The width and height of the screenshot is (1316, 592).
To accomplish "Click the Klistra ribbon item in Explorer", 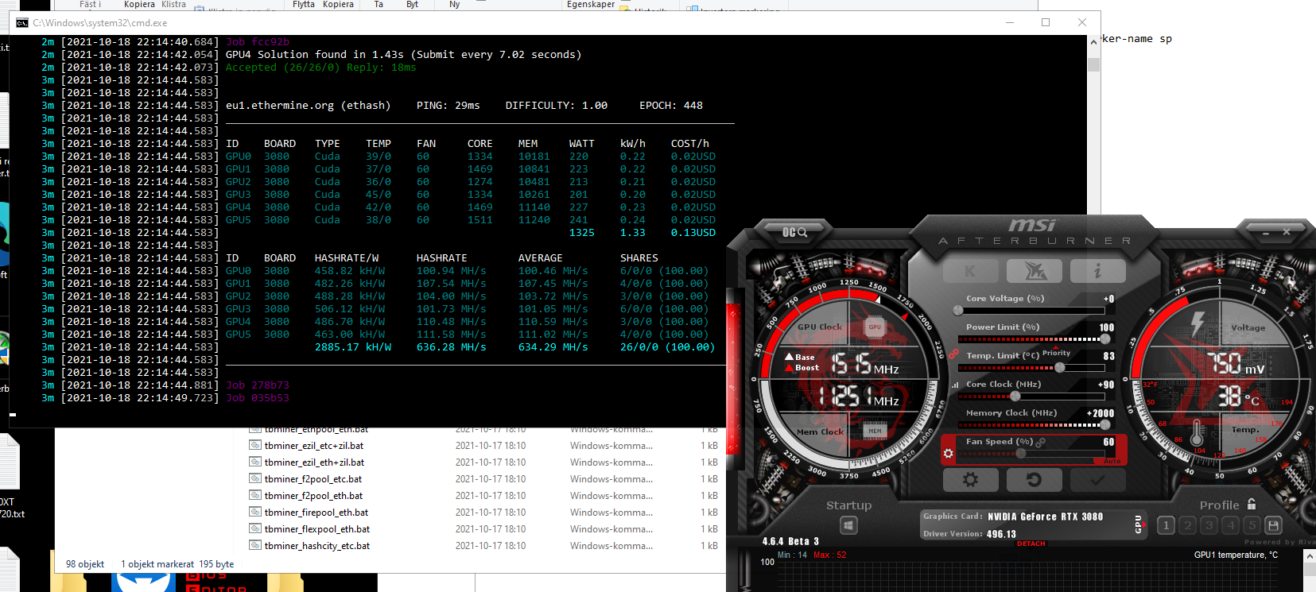I will click(173, 5).
